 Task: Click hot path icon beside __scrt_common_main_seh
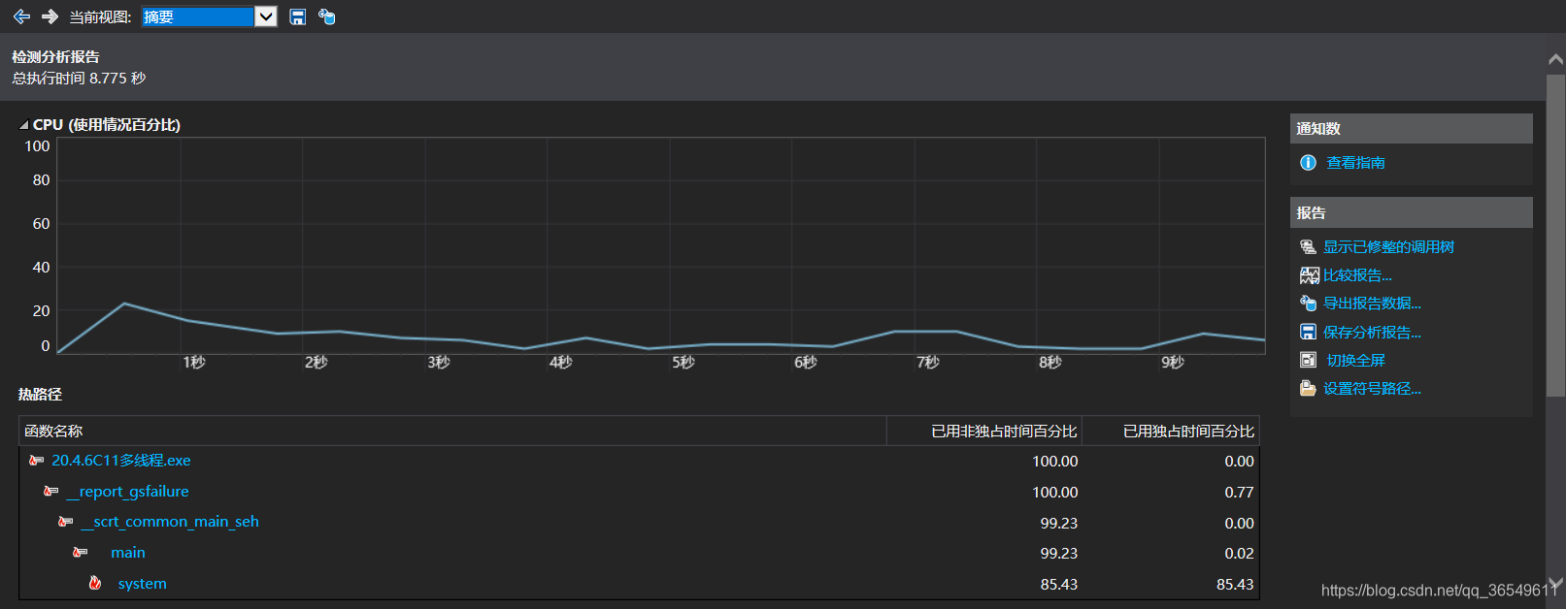[x=65, y=522]
